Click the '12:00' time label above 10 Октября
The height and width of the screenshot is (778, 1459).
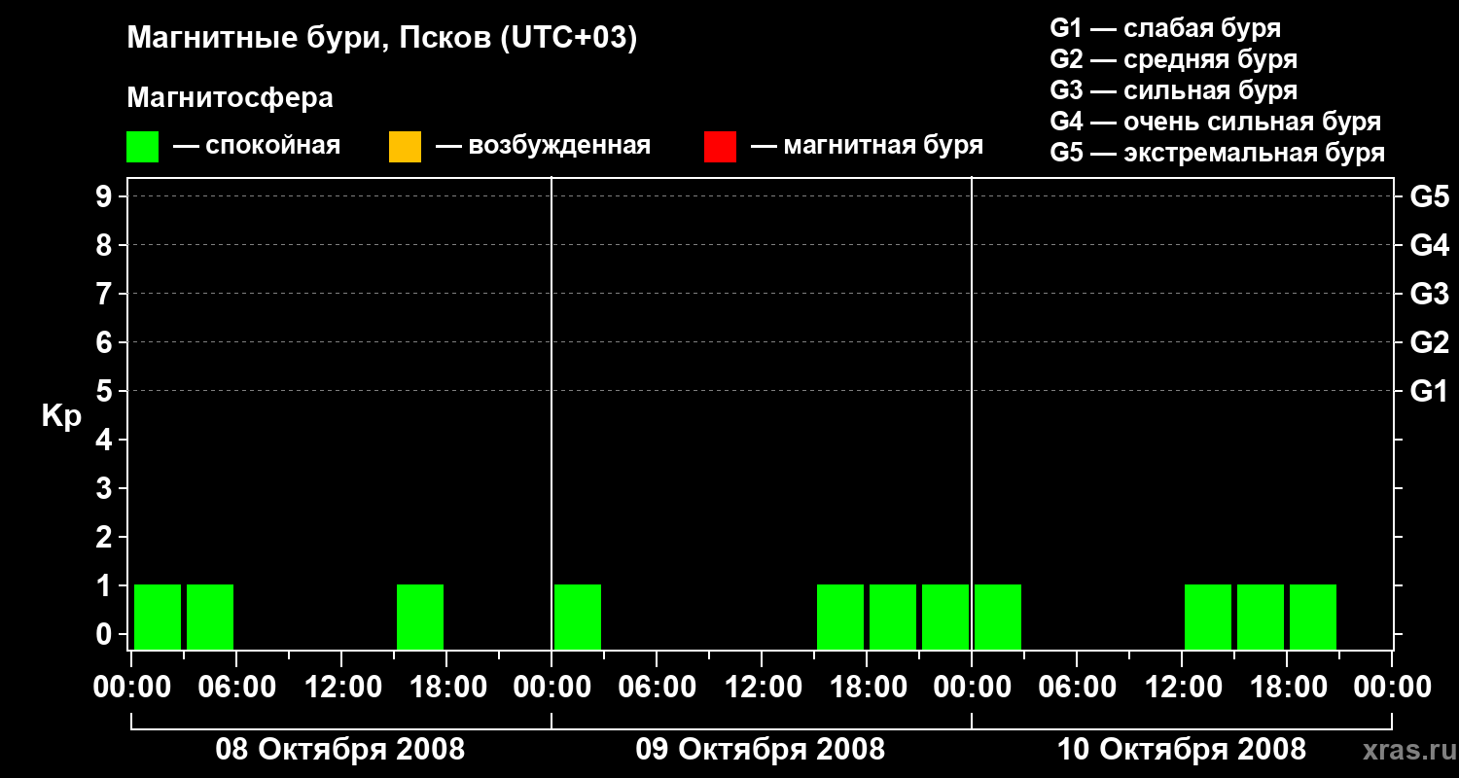[x=1182, y=688]
